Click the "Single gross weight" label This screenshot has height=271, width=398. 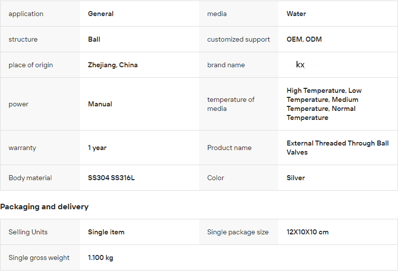(39, 257)
